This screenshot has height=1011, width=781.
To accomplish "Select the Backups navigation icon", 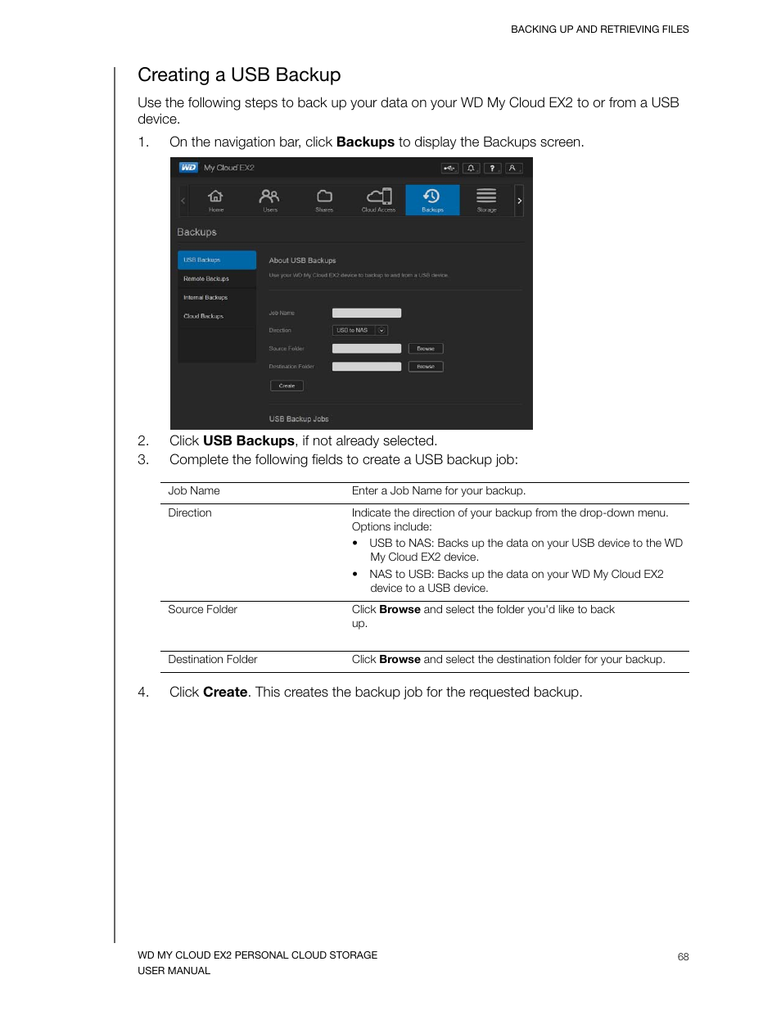I will pyautogui.click(x=432, y=200).
